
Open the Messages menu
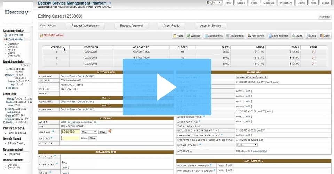269,2
